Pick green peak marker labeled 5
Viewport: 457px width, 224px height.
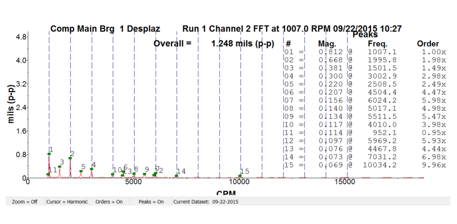pos(81,171)
